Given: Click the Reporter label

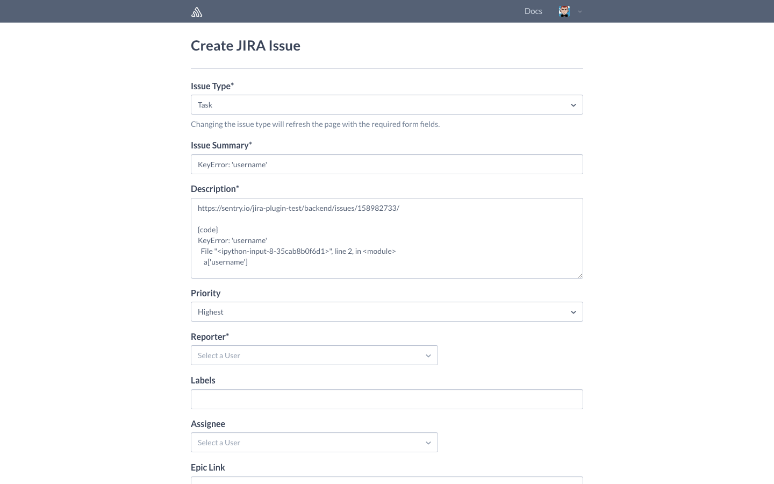Looking at the screenshot, I should click(210, 337).
